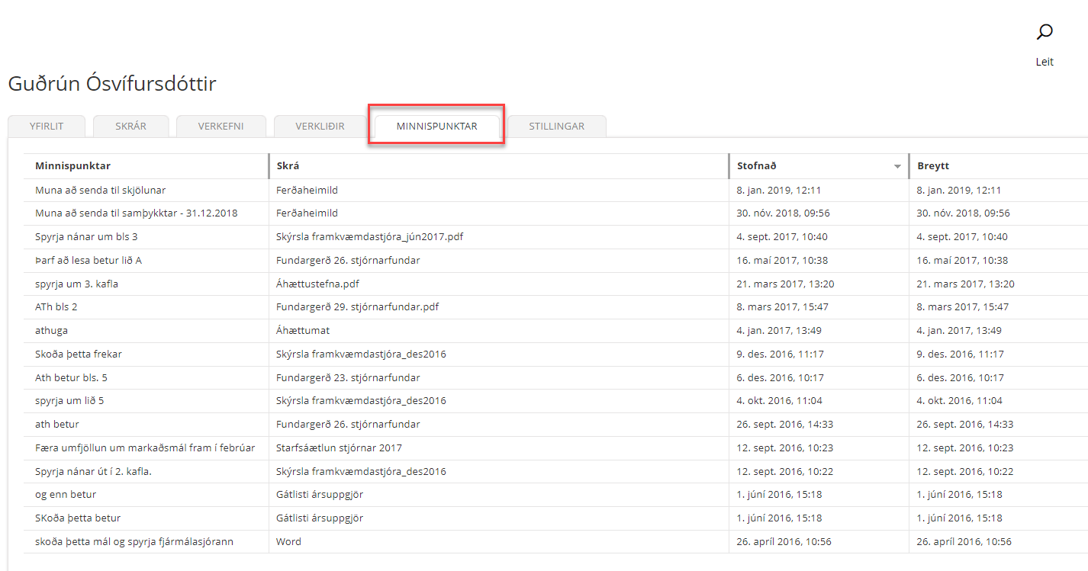Open Fundargerð 23. stjórnarfundar file
The height and width of the screenshot is (571, 1088).
coord(348,378)
